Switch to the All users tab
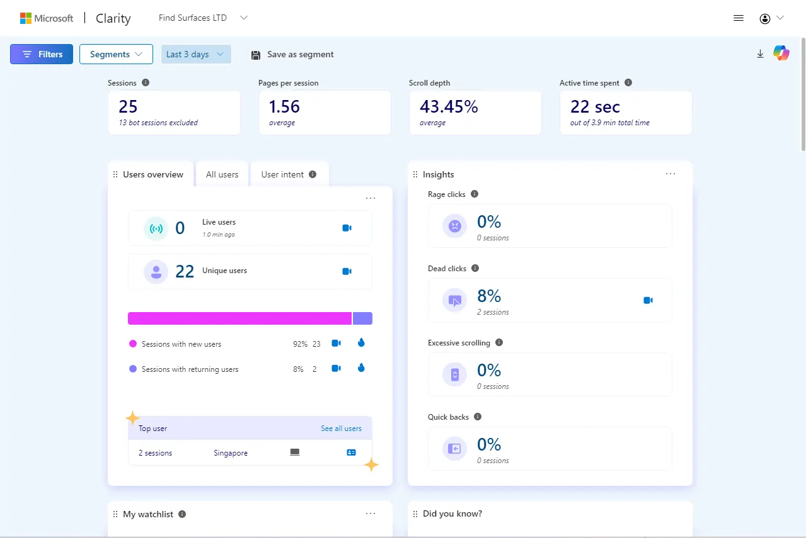Screen dimensions: 806x538 click(222, 174)
